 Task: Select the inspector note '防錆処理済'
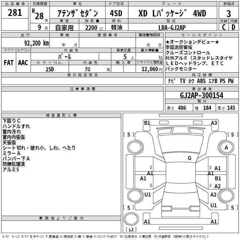coord(13,164)
